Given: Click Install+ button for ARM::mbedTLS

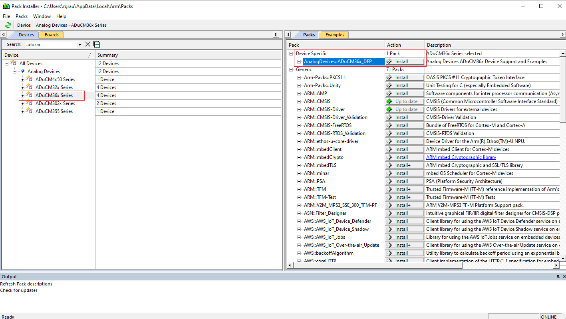Looking at the screenshot, I should coord(405,165).
